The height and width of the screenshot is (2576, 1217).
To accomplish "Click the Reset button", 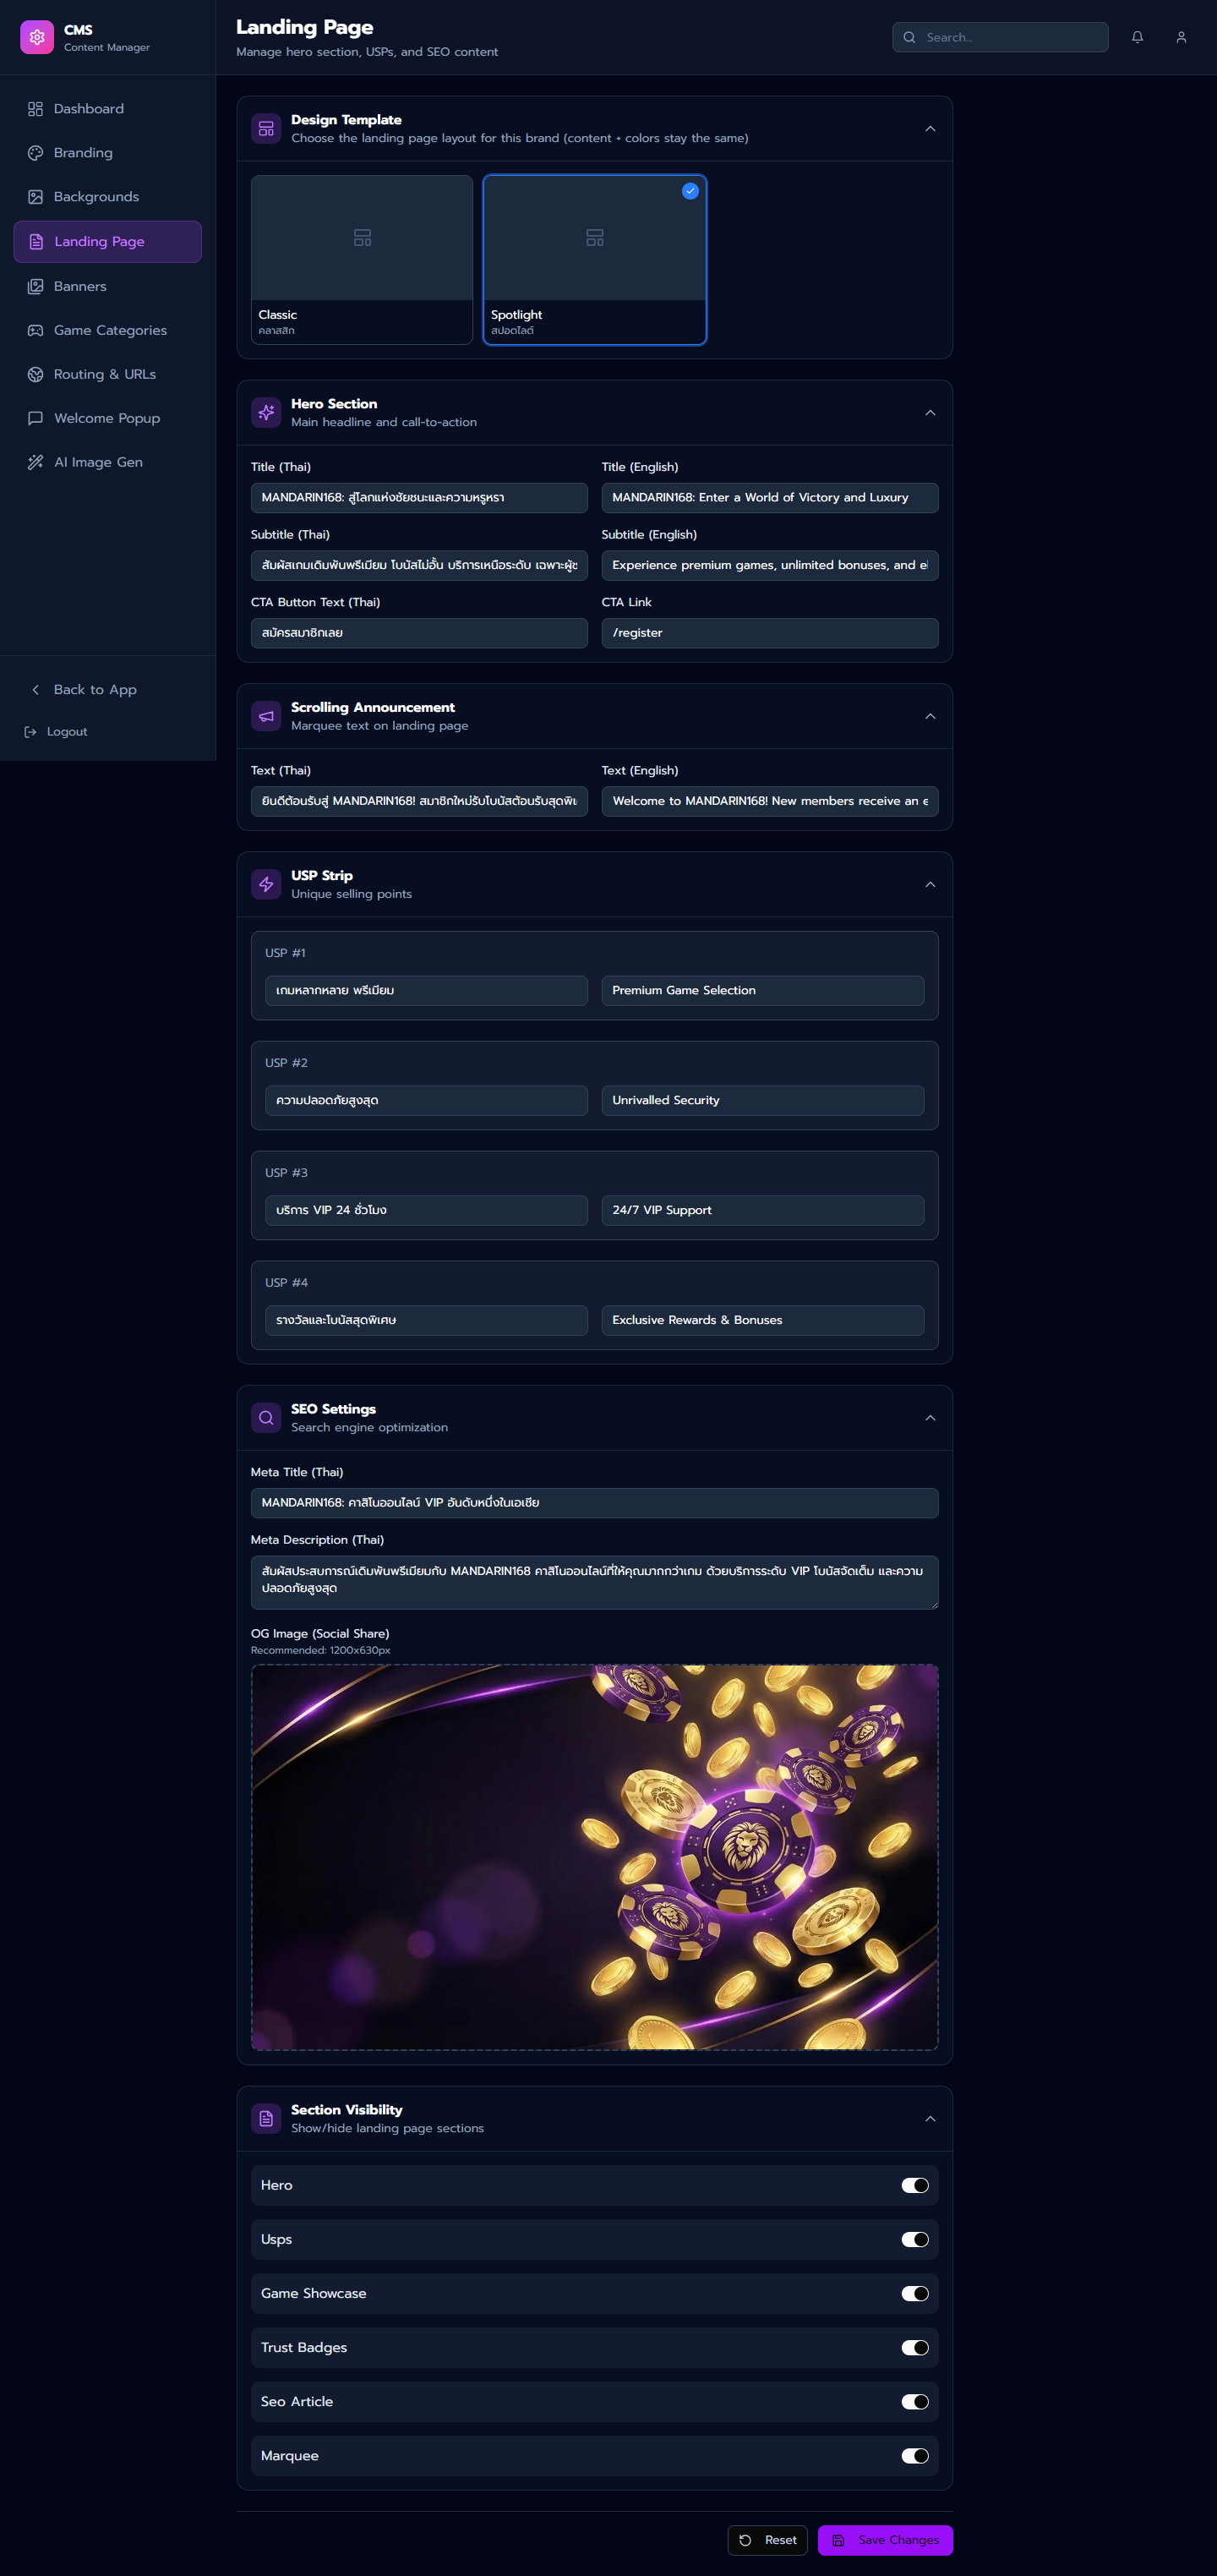I will pyautogui.click(x=767, y=2540).
